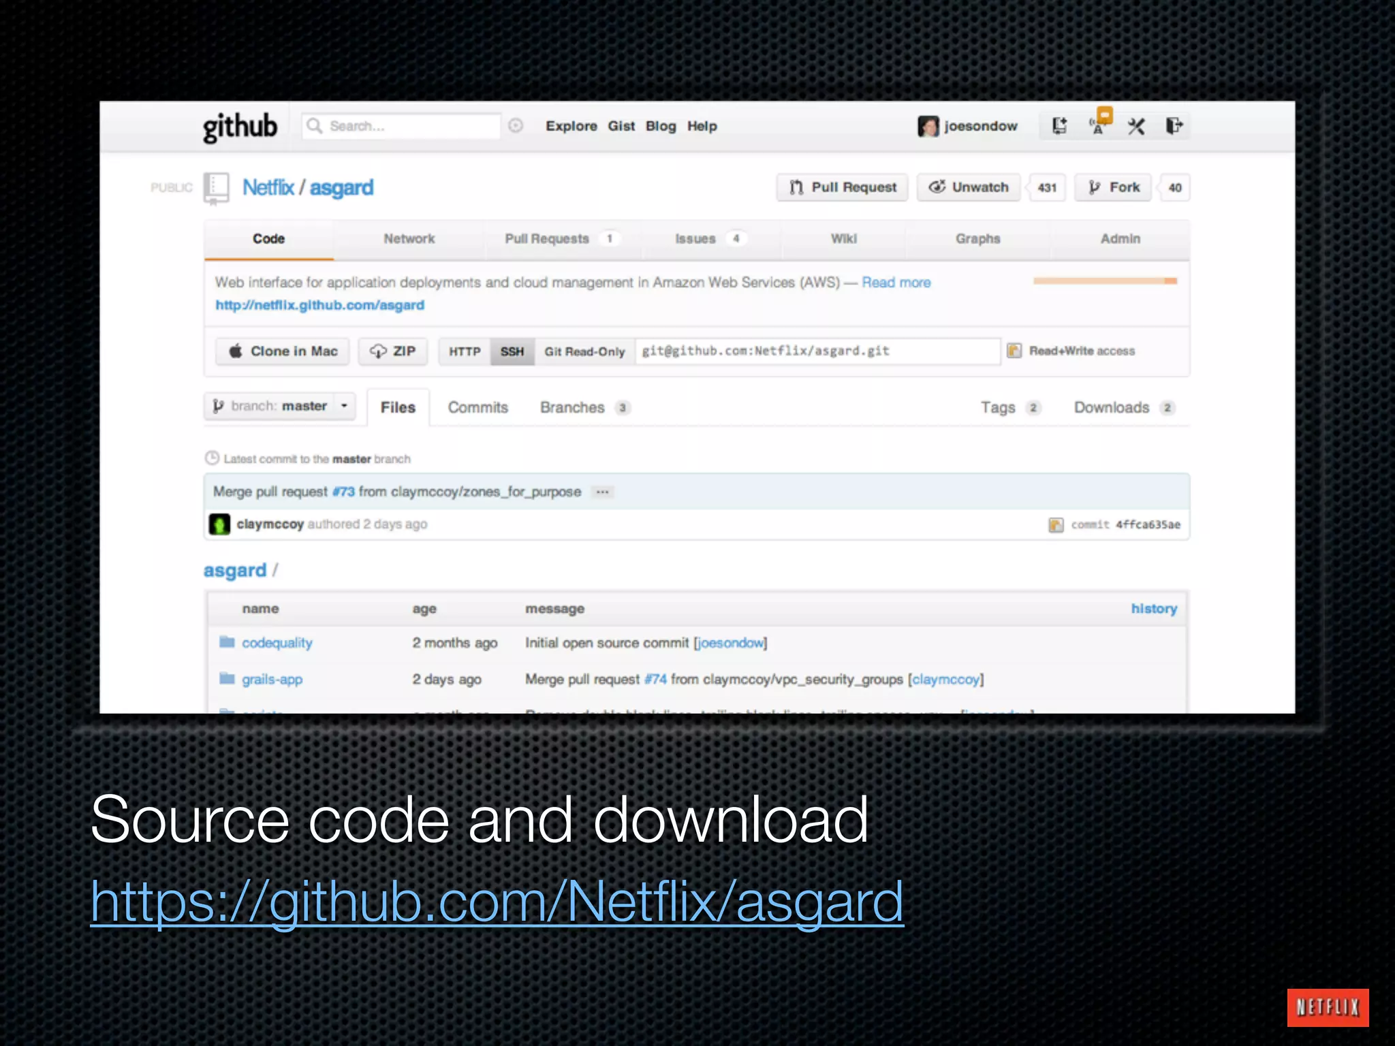Click the Pull Request button
This screenshot has height=1046, width=1395.
(843, 187)
